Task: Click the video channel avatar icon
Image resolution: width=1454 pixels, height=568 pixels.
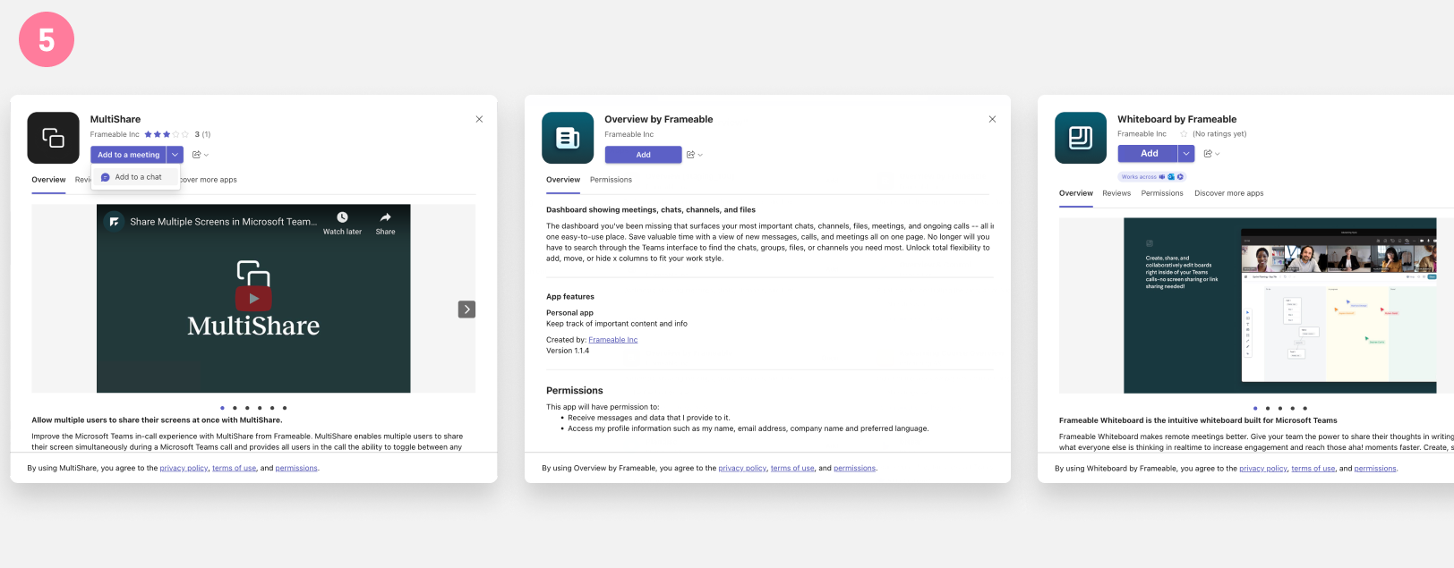Action: pos(114,221)
